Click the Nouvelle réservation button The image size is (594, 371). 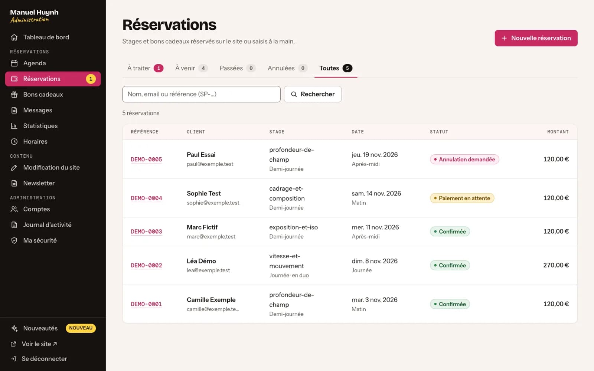[x=536, y=38]
